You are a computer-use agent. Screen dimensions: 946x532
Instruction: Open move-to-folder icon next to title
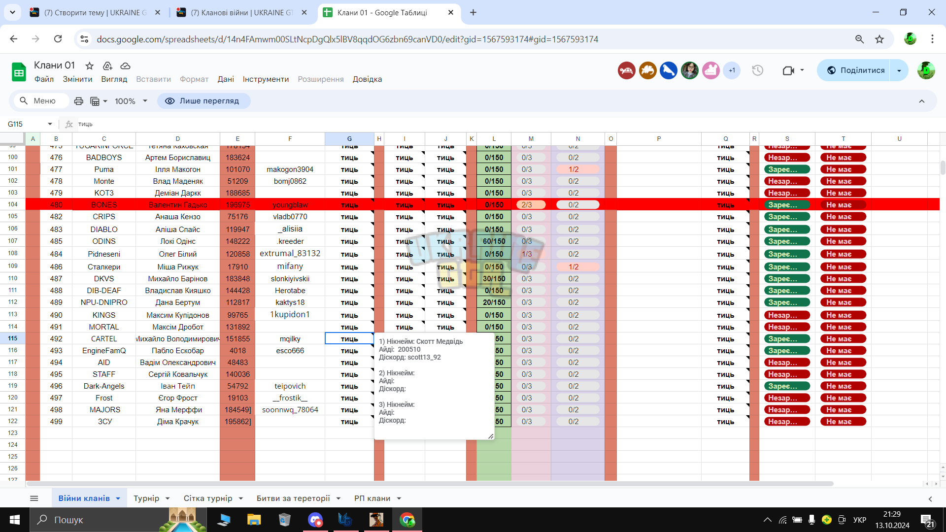click(107, 66)
